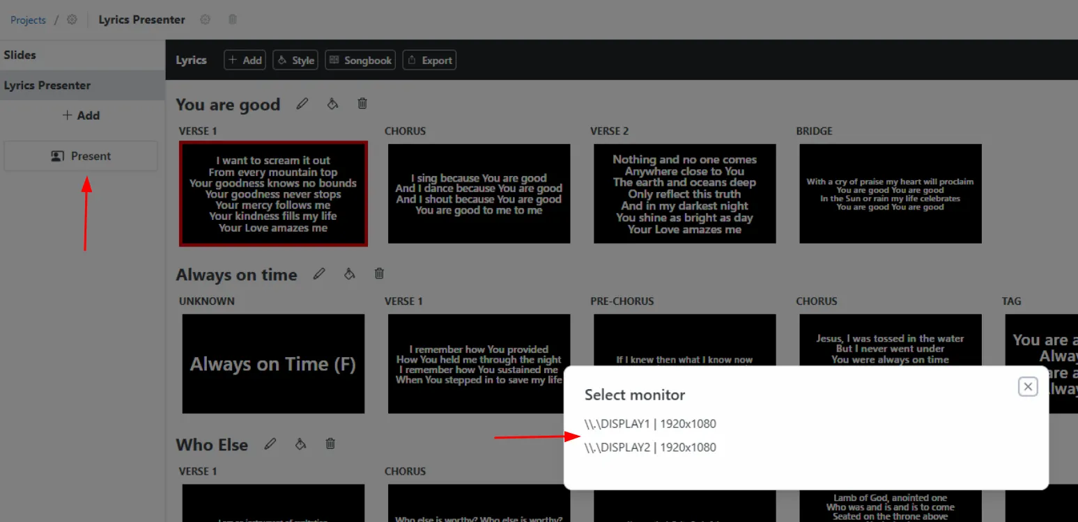Select the Always on time Pre-Chorus slide
Screen dimensions: 1078x522
684,340
